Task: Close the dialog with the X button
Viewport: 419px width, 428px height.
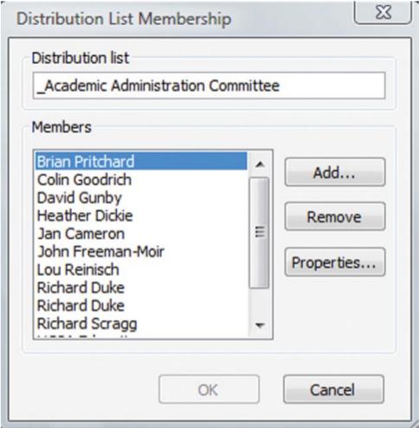Action: [383, 13]
